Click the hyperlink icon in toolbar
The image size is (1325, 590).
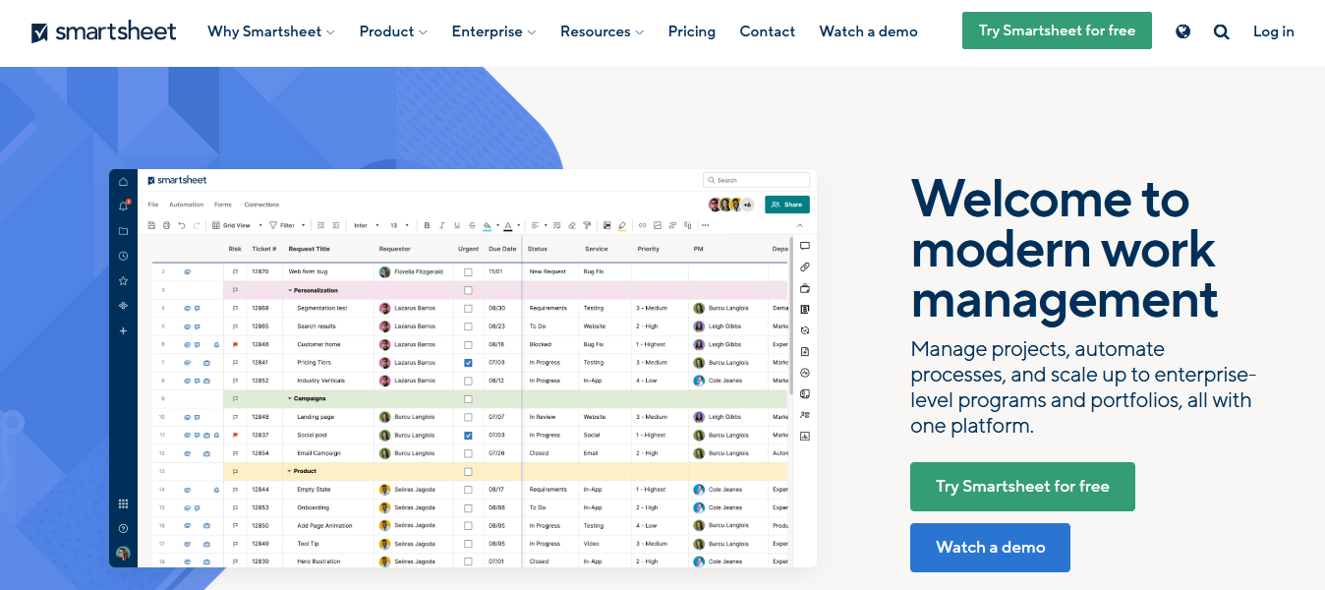tap(642, 225)
